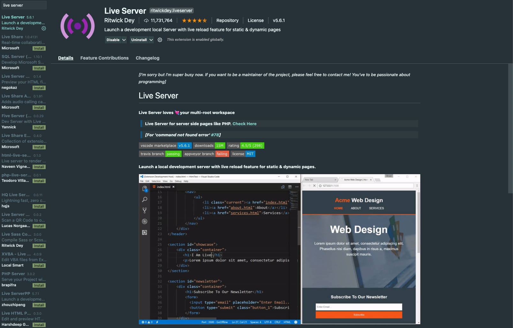Click the 11,731,764 install count
The width and height of the screenshot is (513, 328).
pyautogui.click(x=162, y=20)
